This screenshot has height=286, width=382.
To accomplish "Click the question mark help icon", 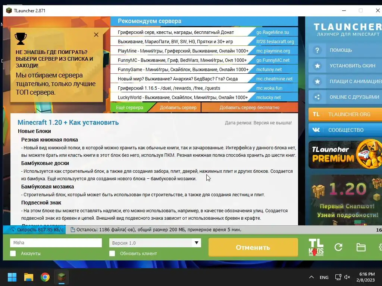I will [x=317, y=50].
